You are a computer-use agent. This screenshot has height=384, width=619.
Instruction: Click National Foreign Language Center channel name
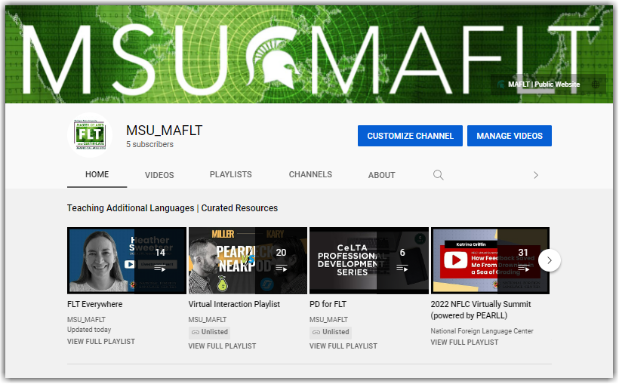coord(482,330)
